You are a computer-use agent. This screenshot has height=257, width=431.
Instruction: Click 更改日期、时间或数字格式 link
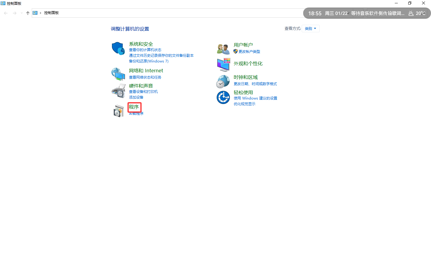pos(255,84)
